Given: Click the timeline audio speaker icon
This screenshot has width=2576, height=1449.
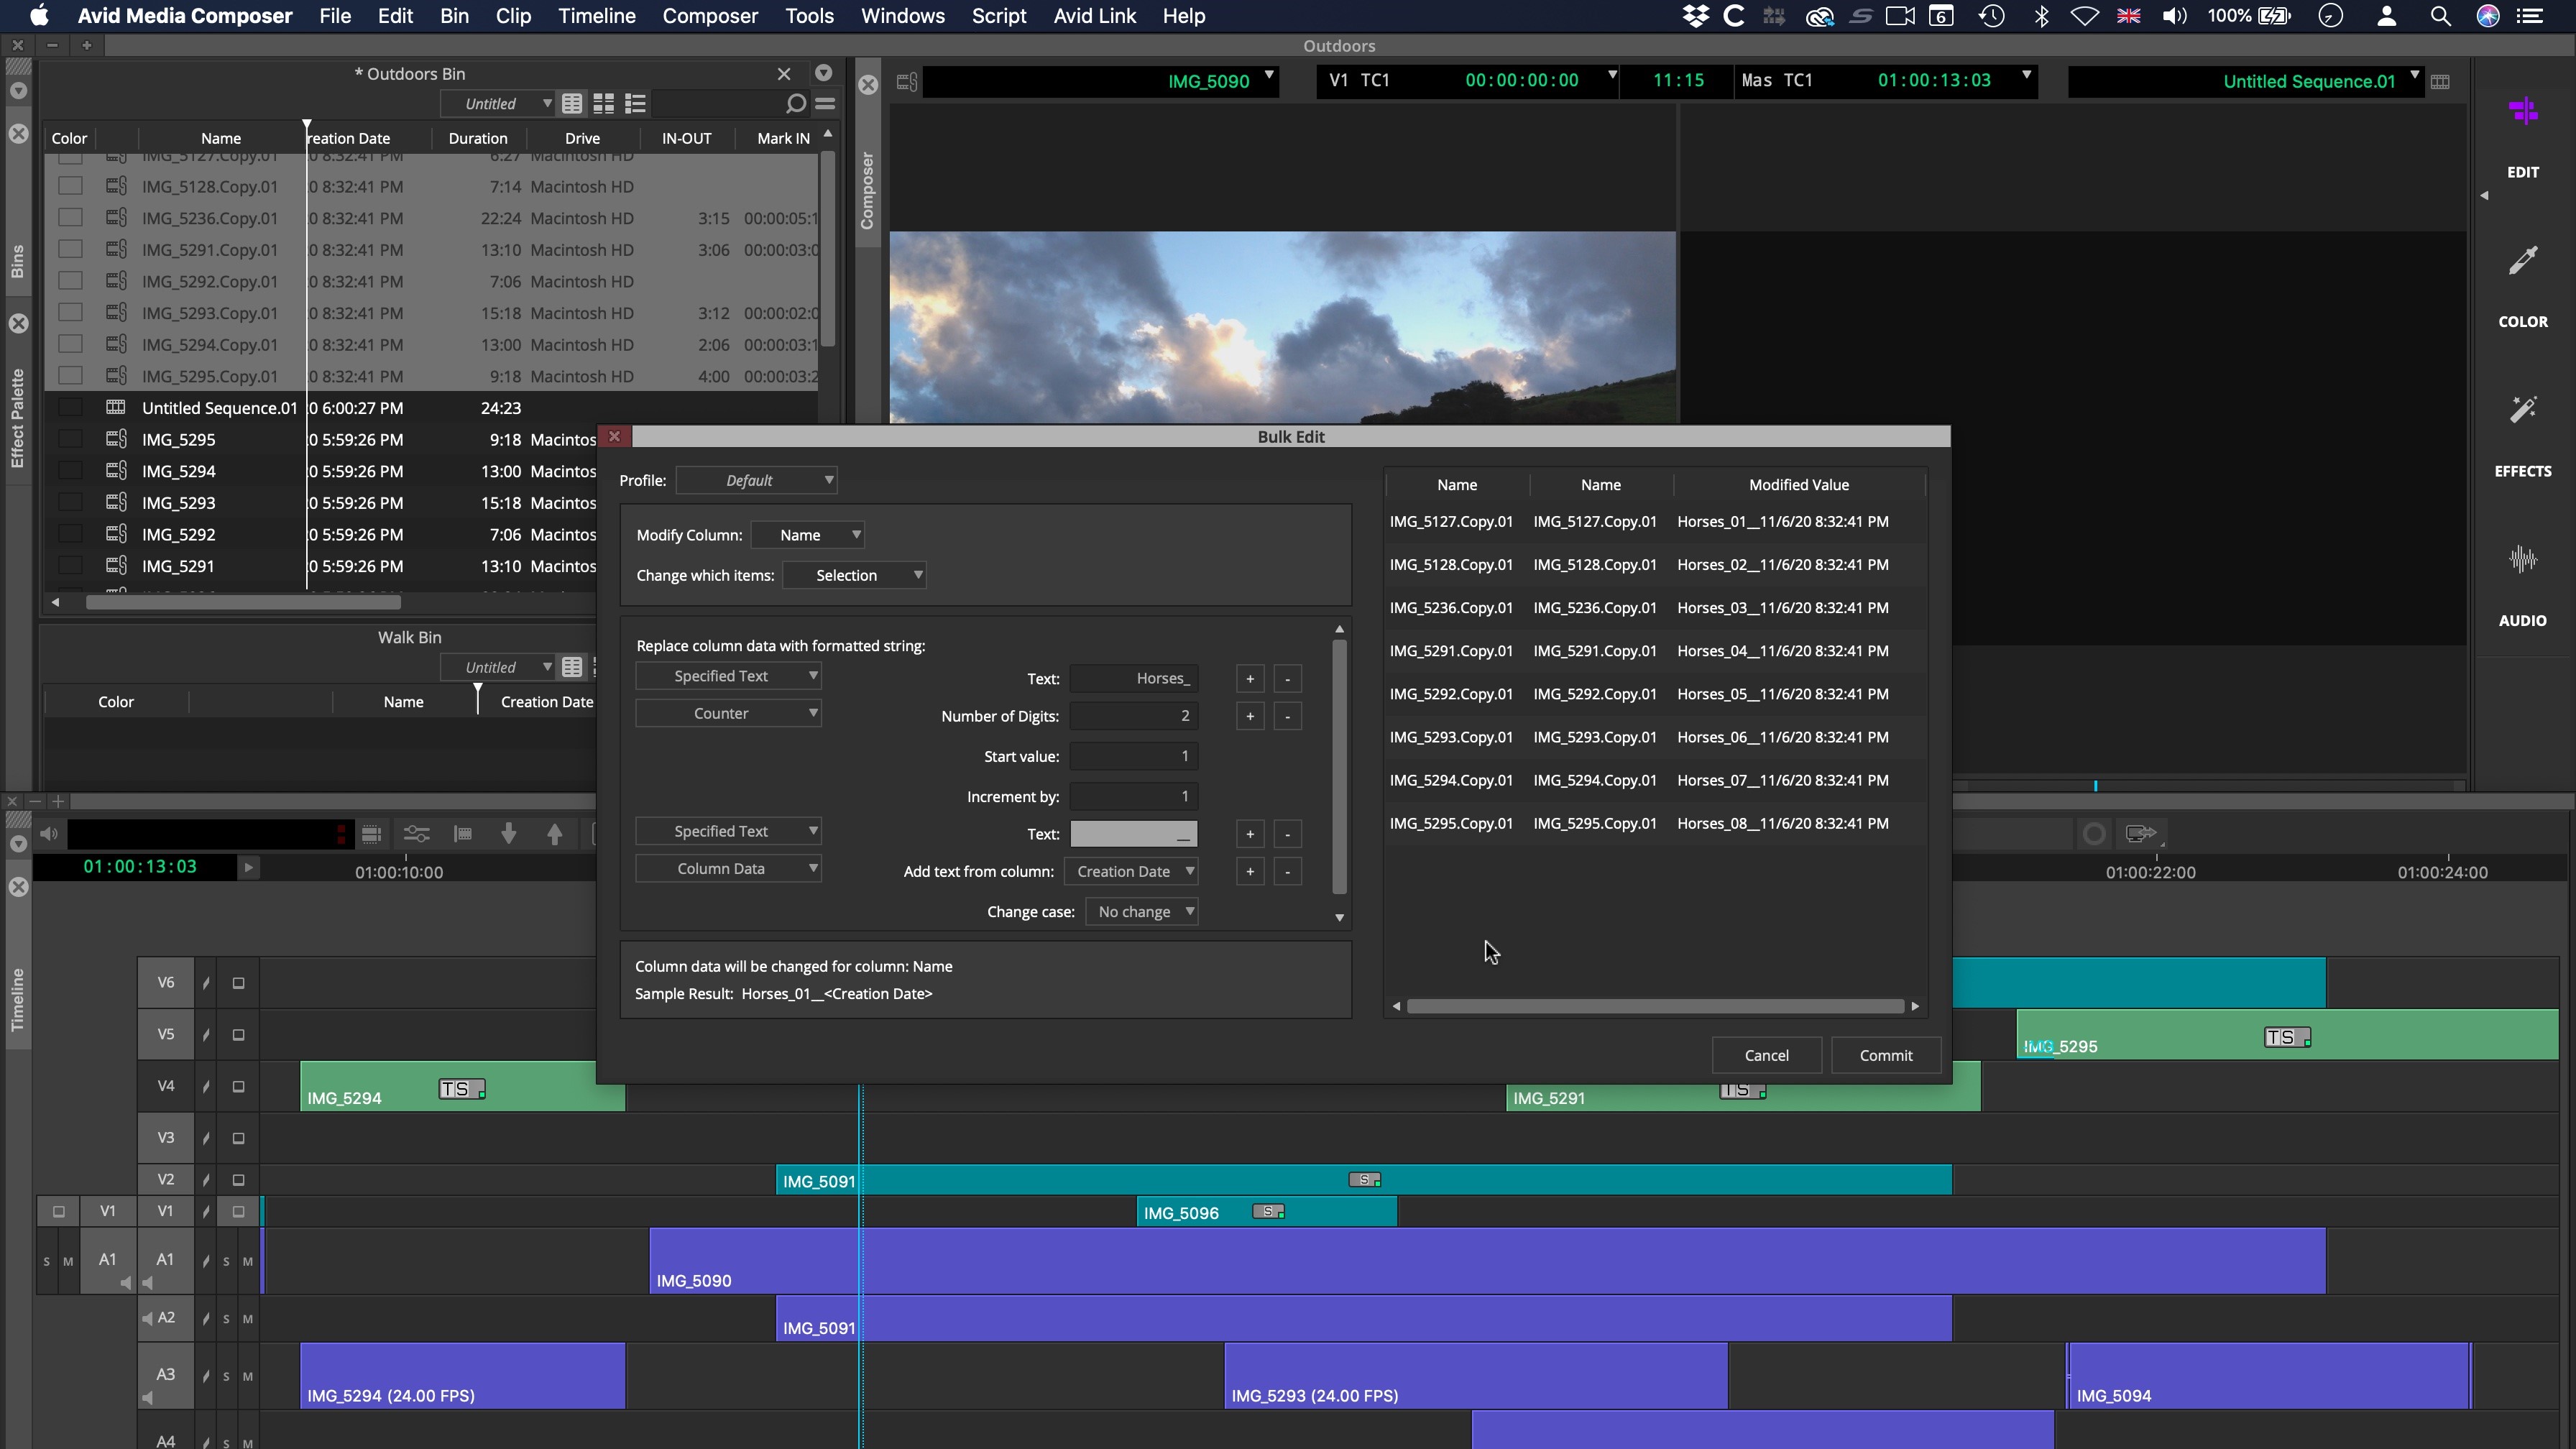Looking at the screenshot, I should coord(49,833).
